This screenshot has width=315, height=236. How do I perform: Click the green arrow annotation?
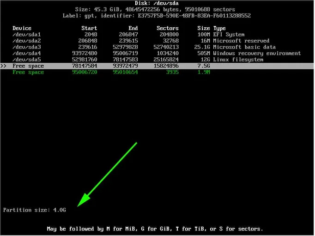tap(107, 174)
